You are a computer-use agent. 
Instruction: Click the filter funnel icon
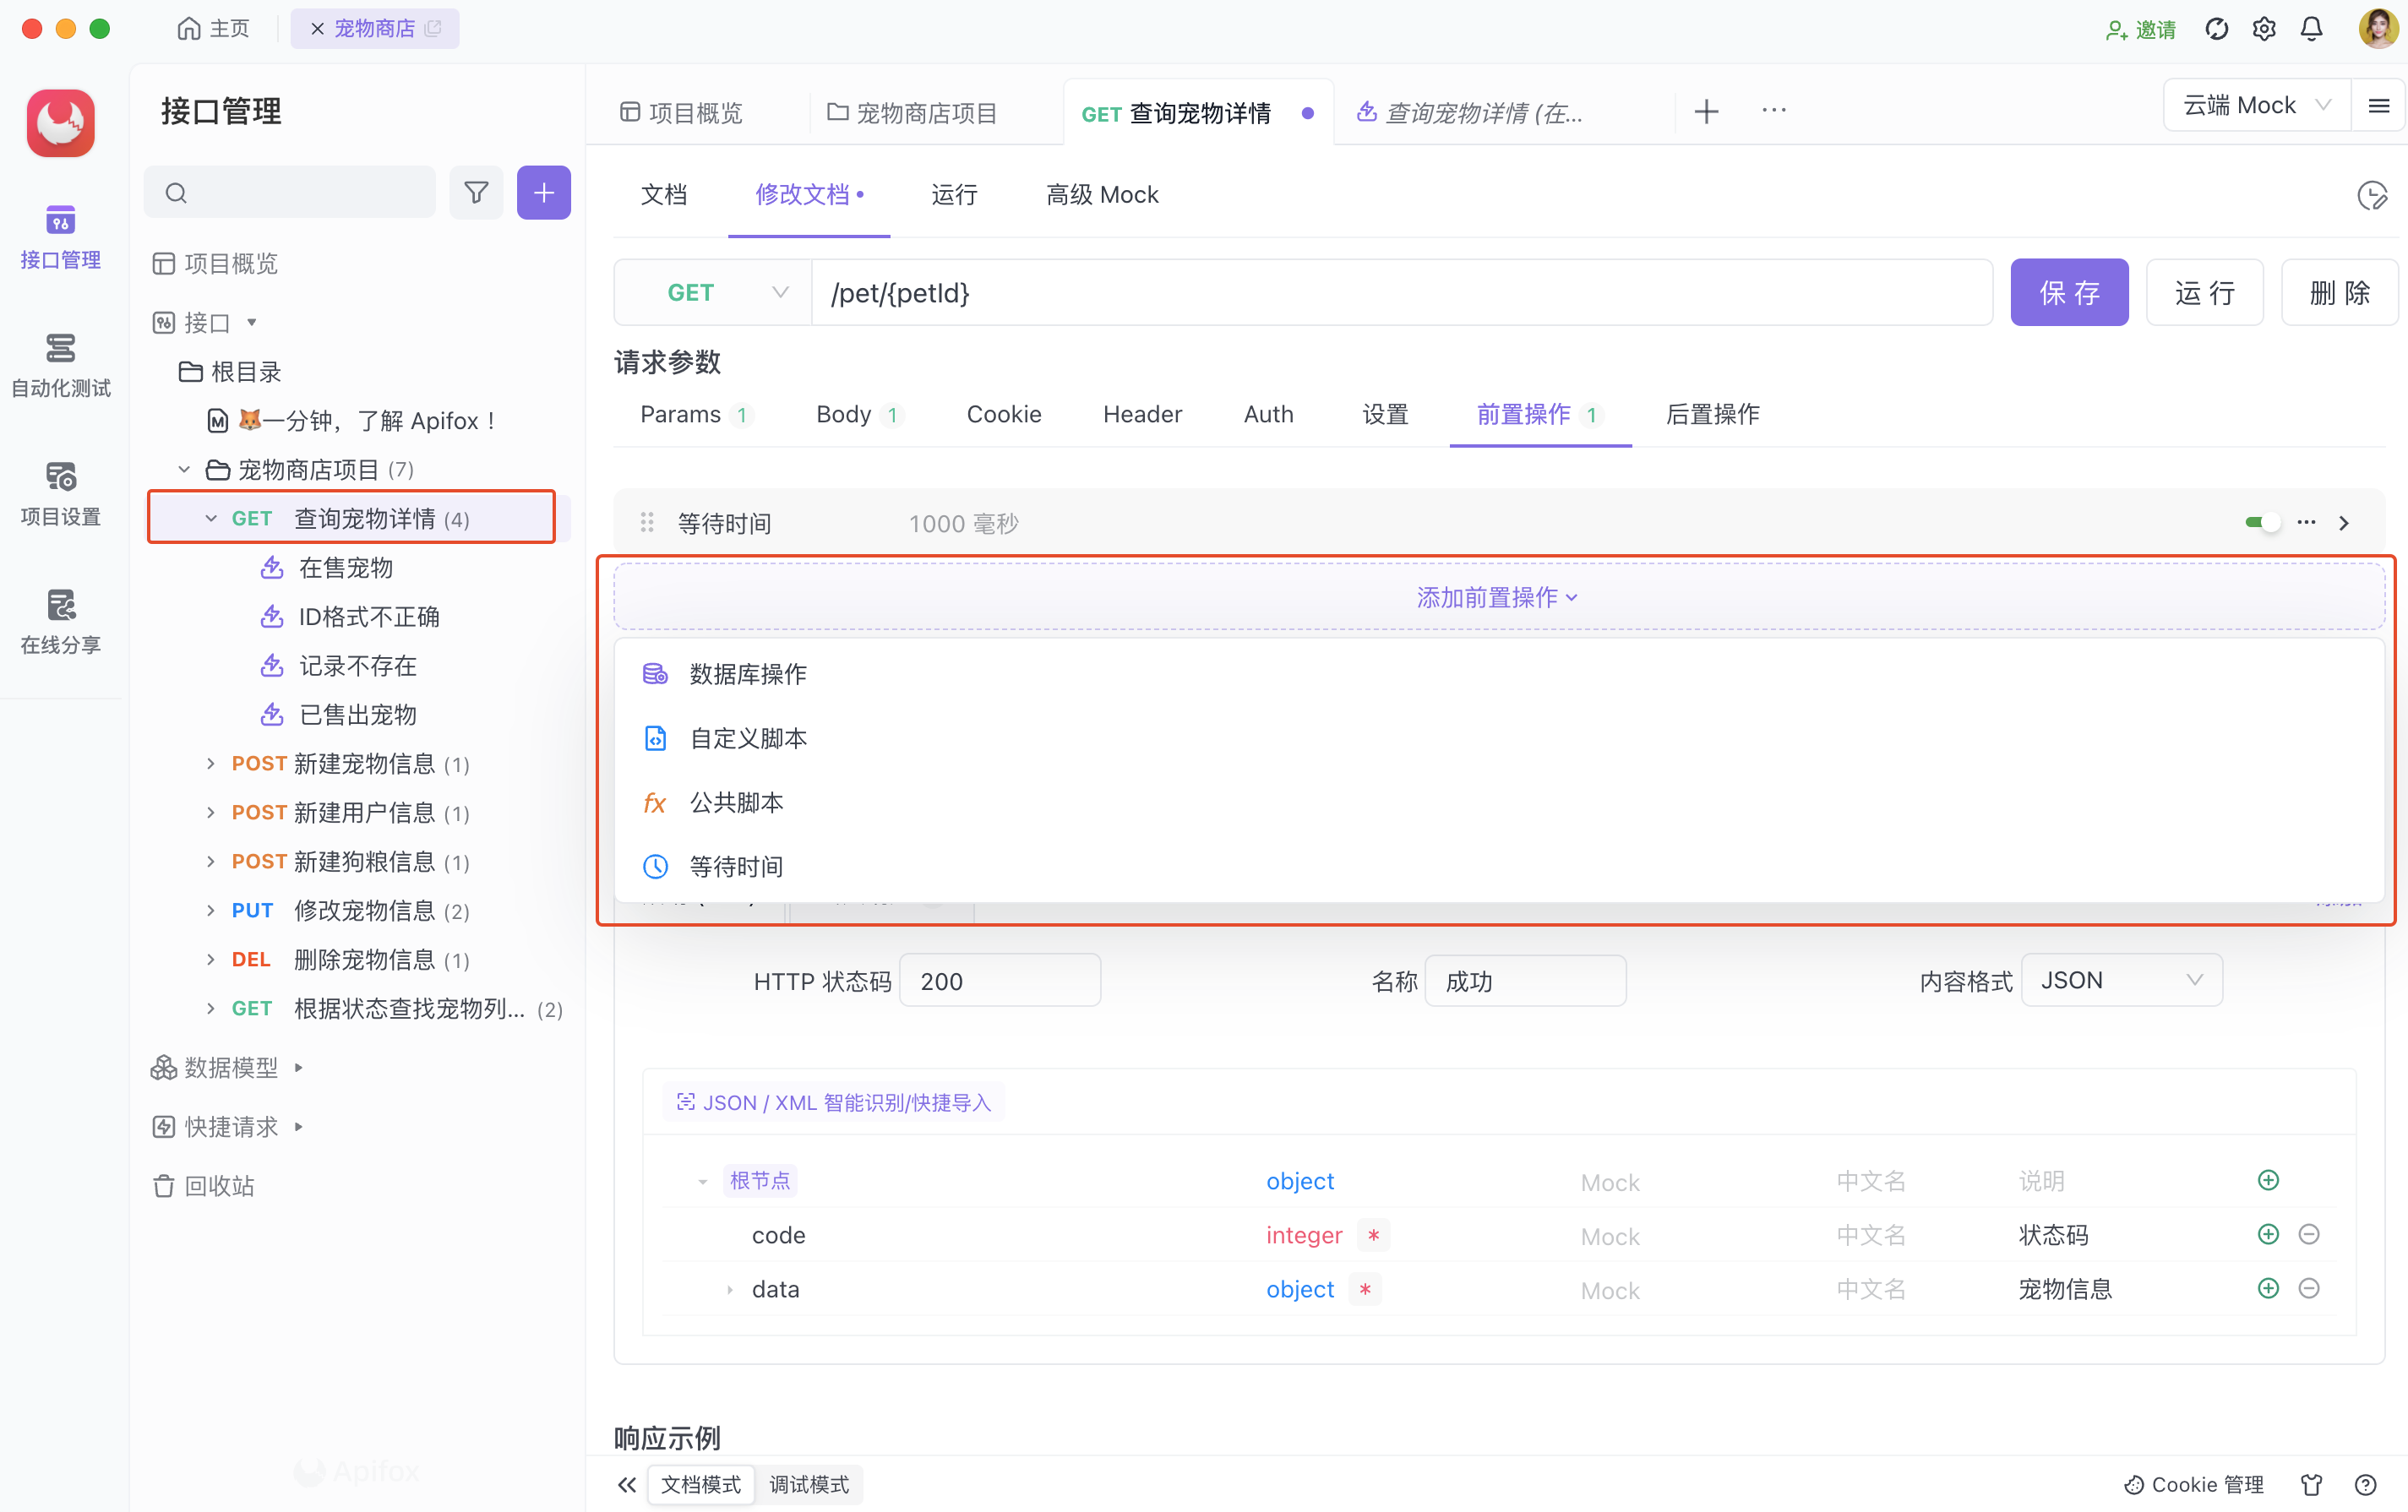476,192
